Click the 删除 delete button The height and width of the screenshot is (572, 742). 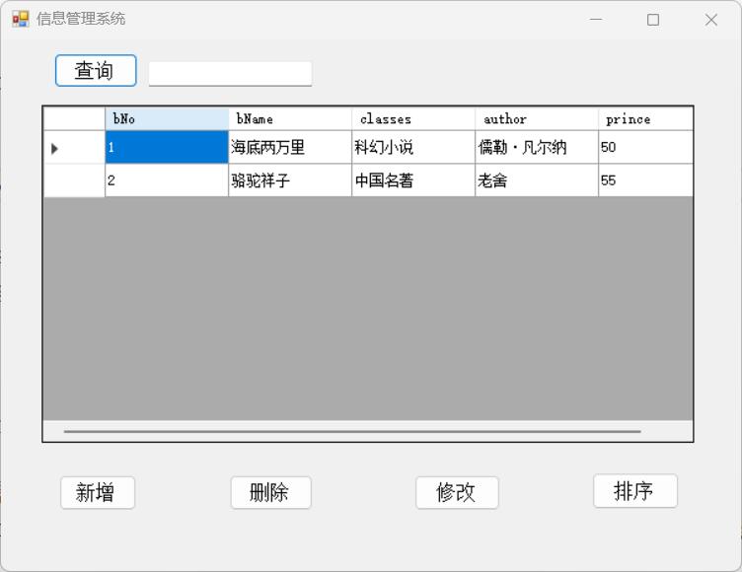(271, 492)
